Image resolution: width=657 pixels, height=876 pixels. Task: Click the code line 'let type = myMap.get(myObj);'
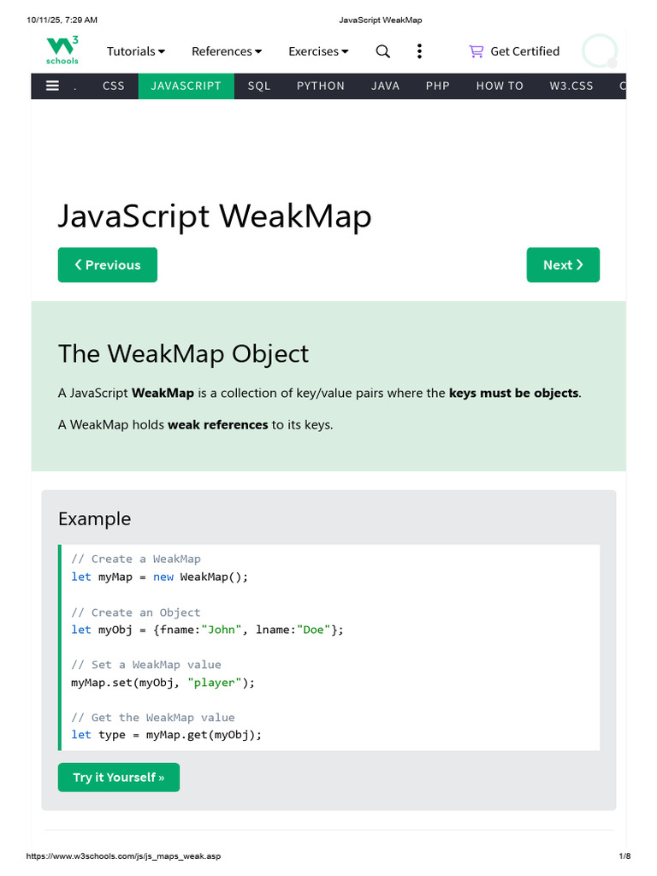[166, 735]
